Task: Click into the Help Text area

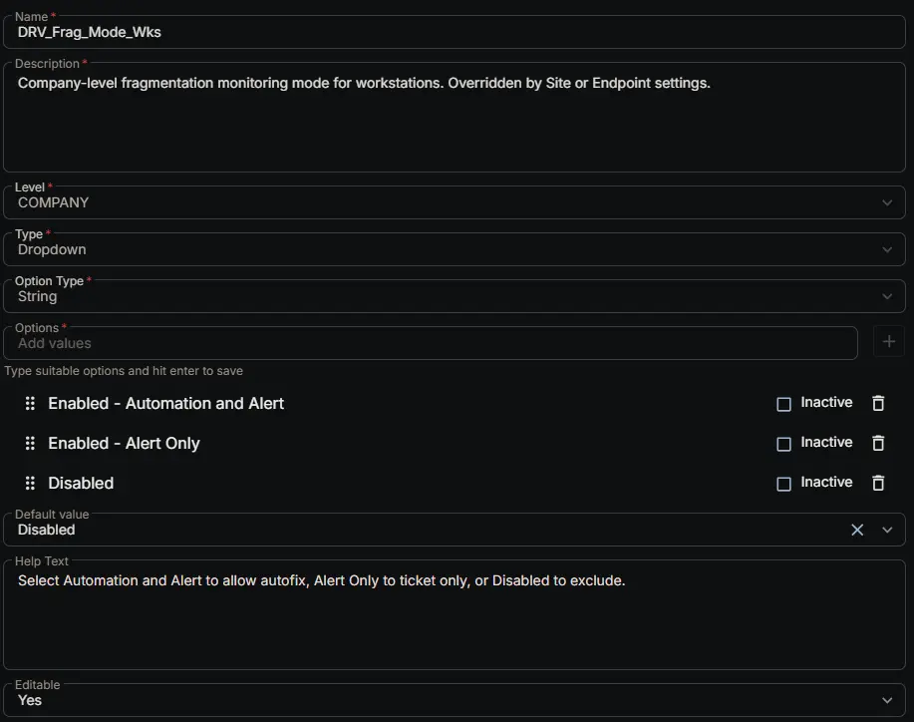Action: click(x=455, y=614)
